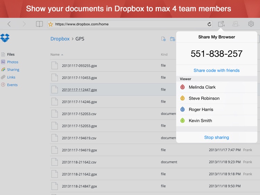Image resolution: width=260 pixels, height=195 pixels.
Task: Click Kevin Smith's green viewer badge
Action: pyautogui.click(x=182, y=121)
